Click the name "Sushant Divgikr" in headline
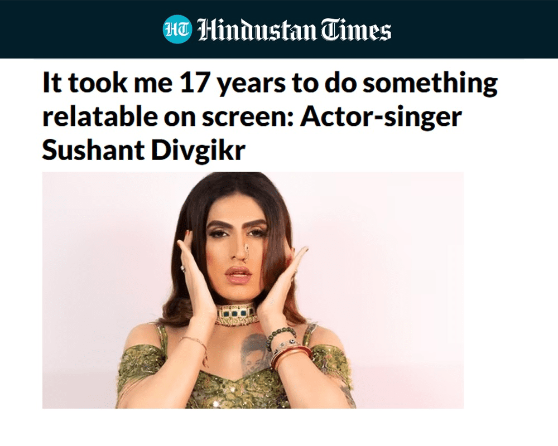The image size is (558, 446). click(144, 150)
